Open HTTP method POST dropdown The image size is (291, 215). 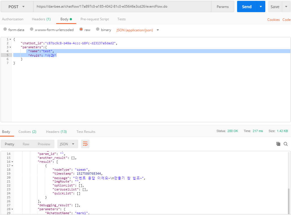[x=17, y=7]
